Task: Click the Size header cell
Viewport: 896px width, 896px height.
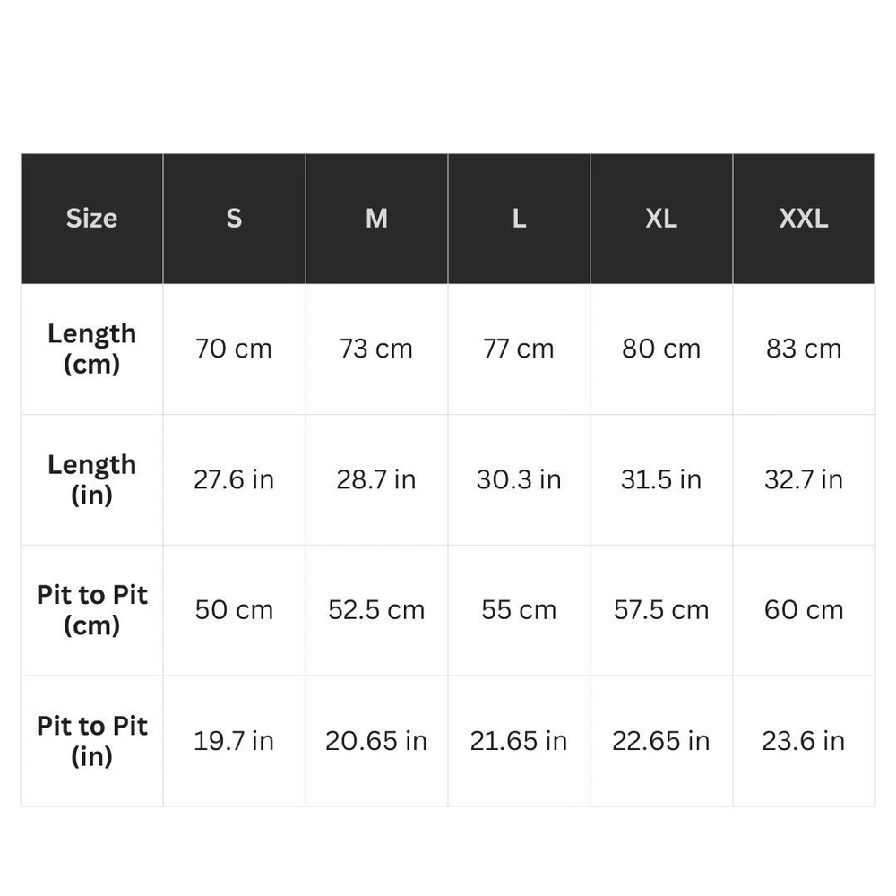Action: click(x=91, y=219)
